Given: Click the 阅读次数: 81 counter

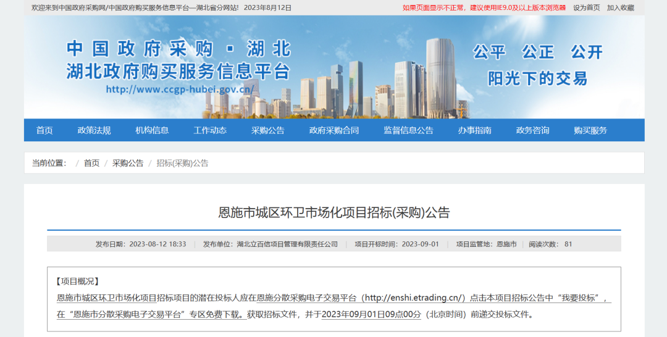Looking at the screenshot, I should click(550, 244).
